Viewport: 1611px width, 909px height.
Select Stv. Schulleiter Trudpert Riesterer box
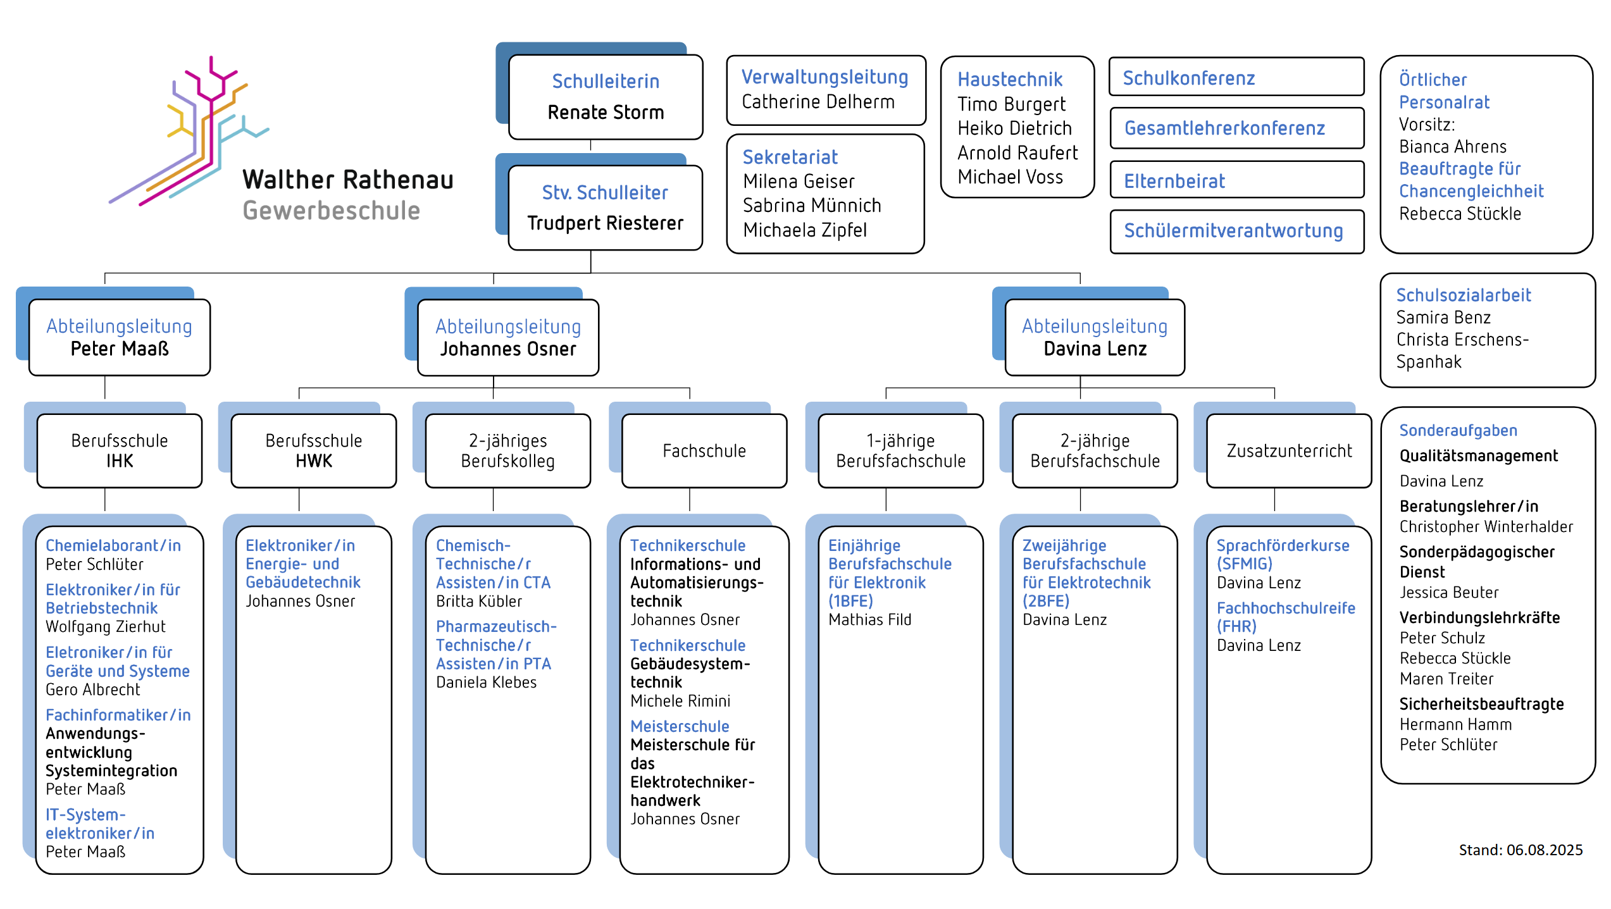pos(605,207)
